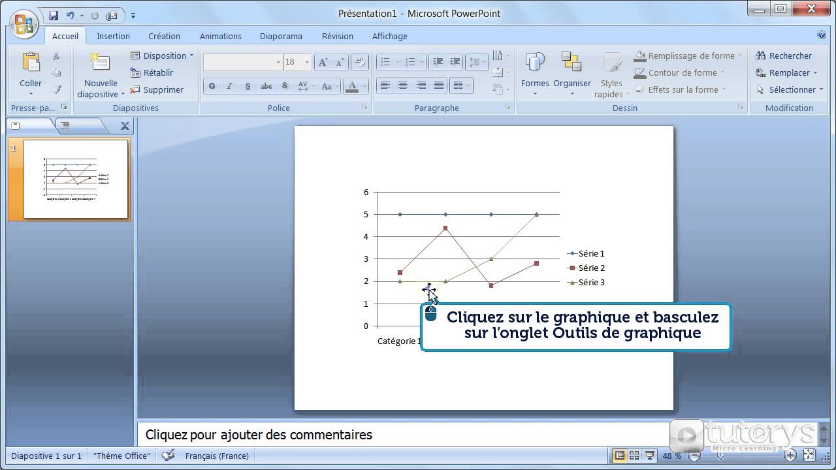The image size is (836, 470).
Task: Select slide 1 thumbnail
Action: point(76,179)
